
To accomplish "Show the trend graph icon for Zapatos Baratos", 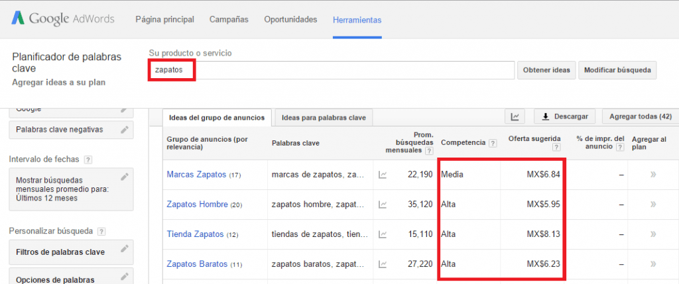I will (x=383, y=263).
